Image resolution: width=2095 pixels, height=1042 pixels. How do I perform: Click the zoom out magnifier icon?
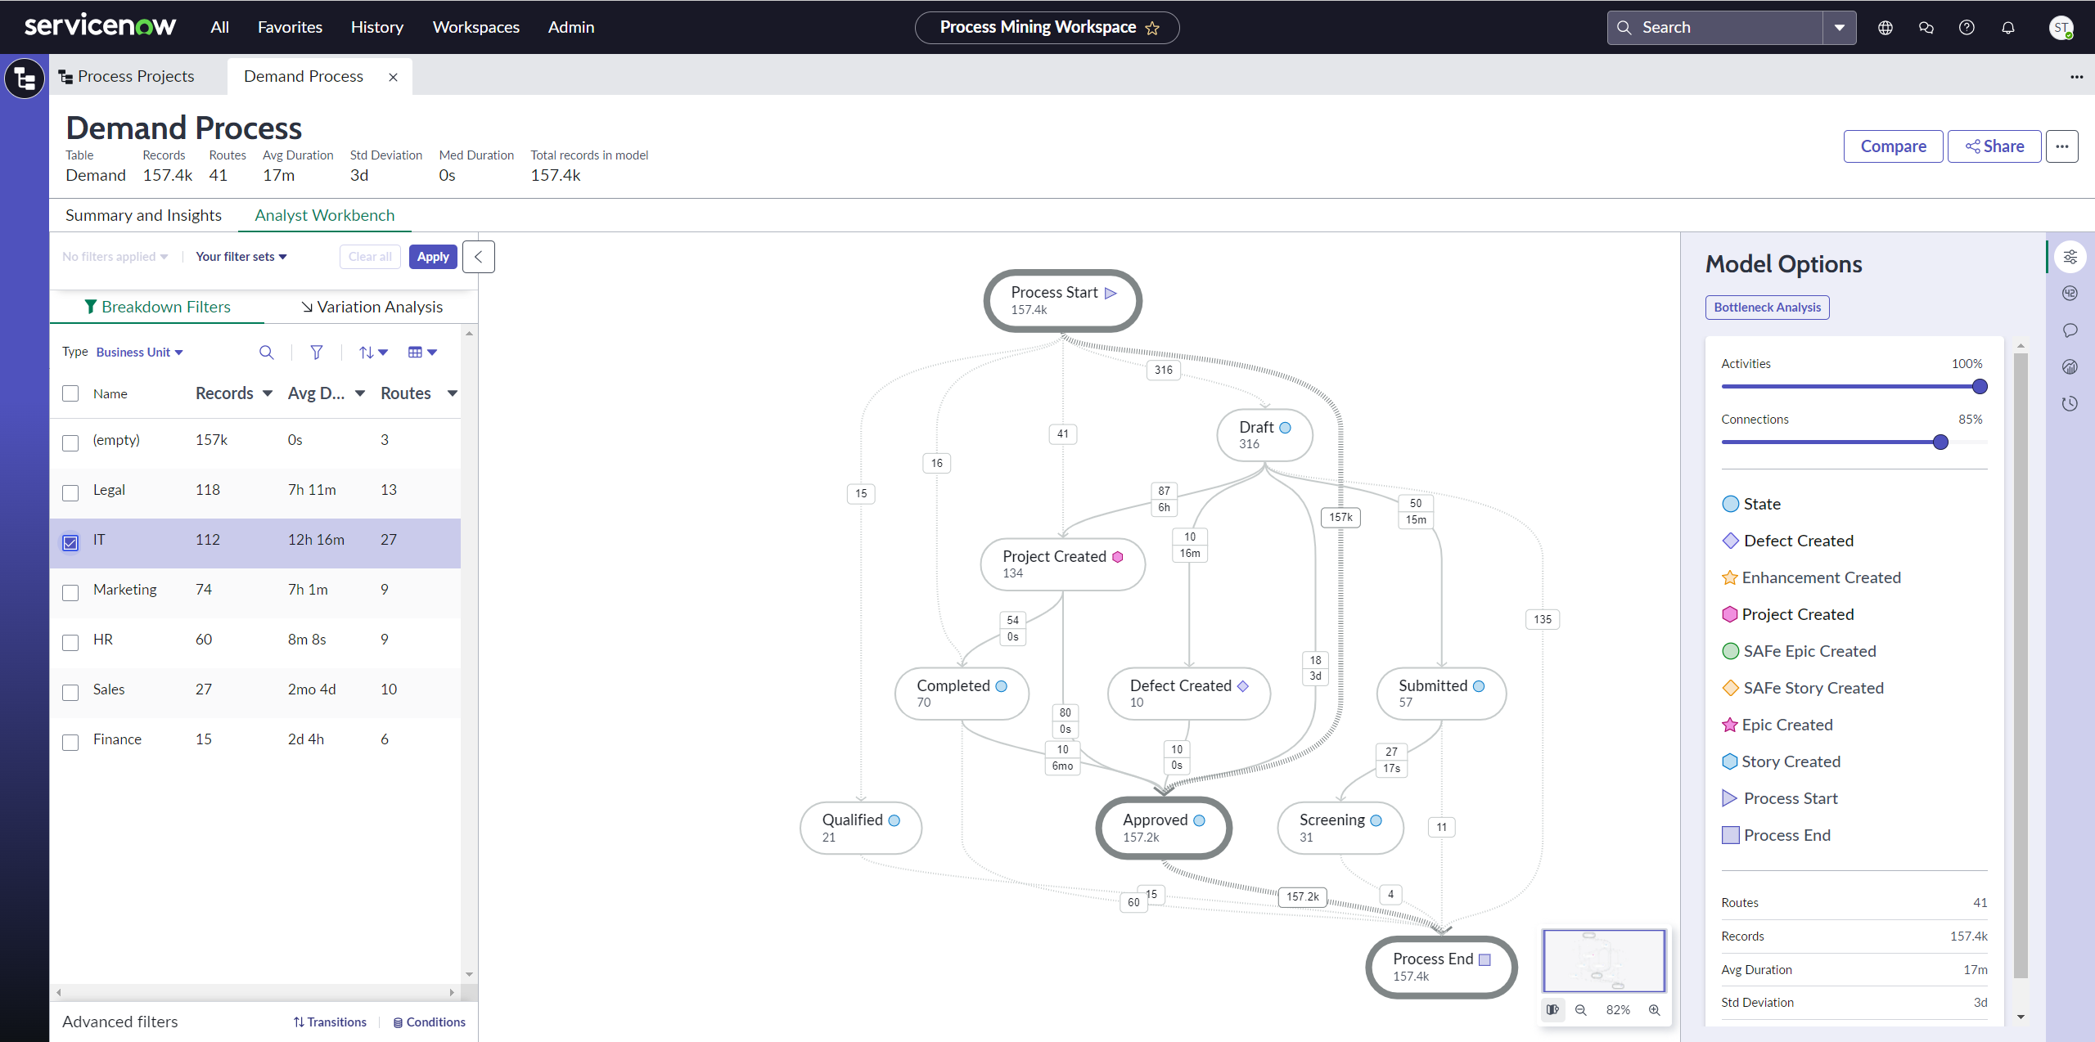[x=1581, y=1010]
